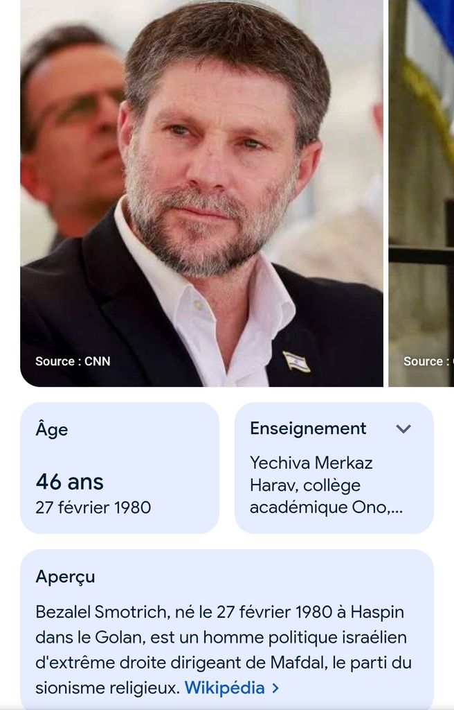The width and height of the screenshot is (454, 710).
Task: Click the arrow beside the Wikipédia link
Action: click(x=275, y=688)
